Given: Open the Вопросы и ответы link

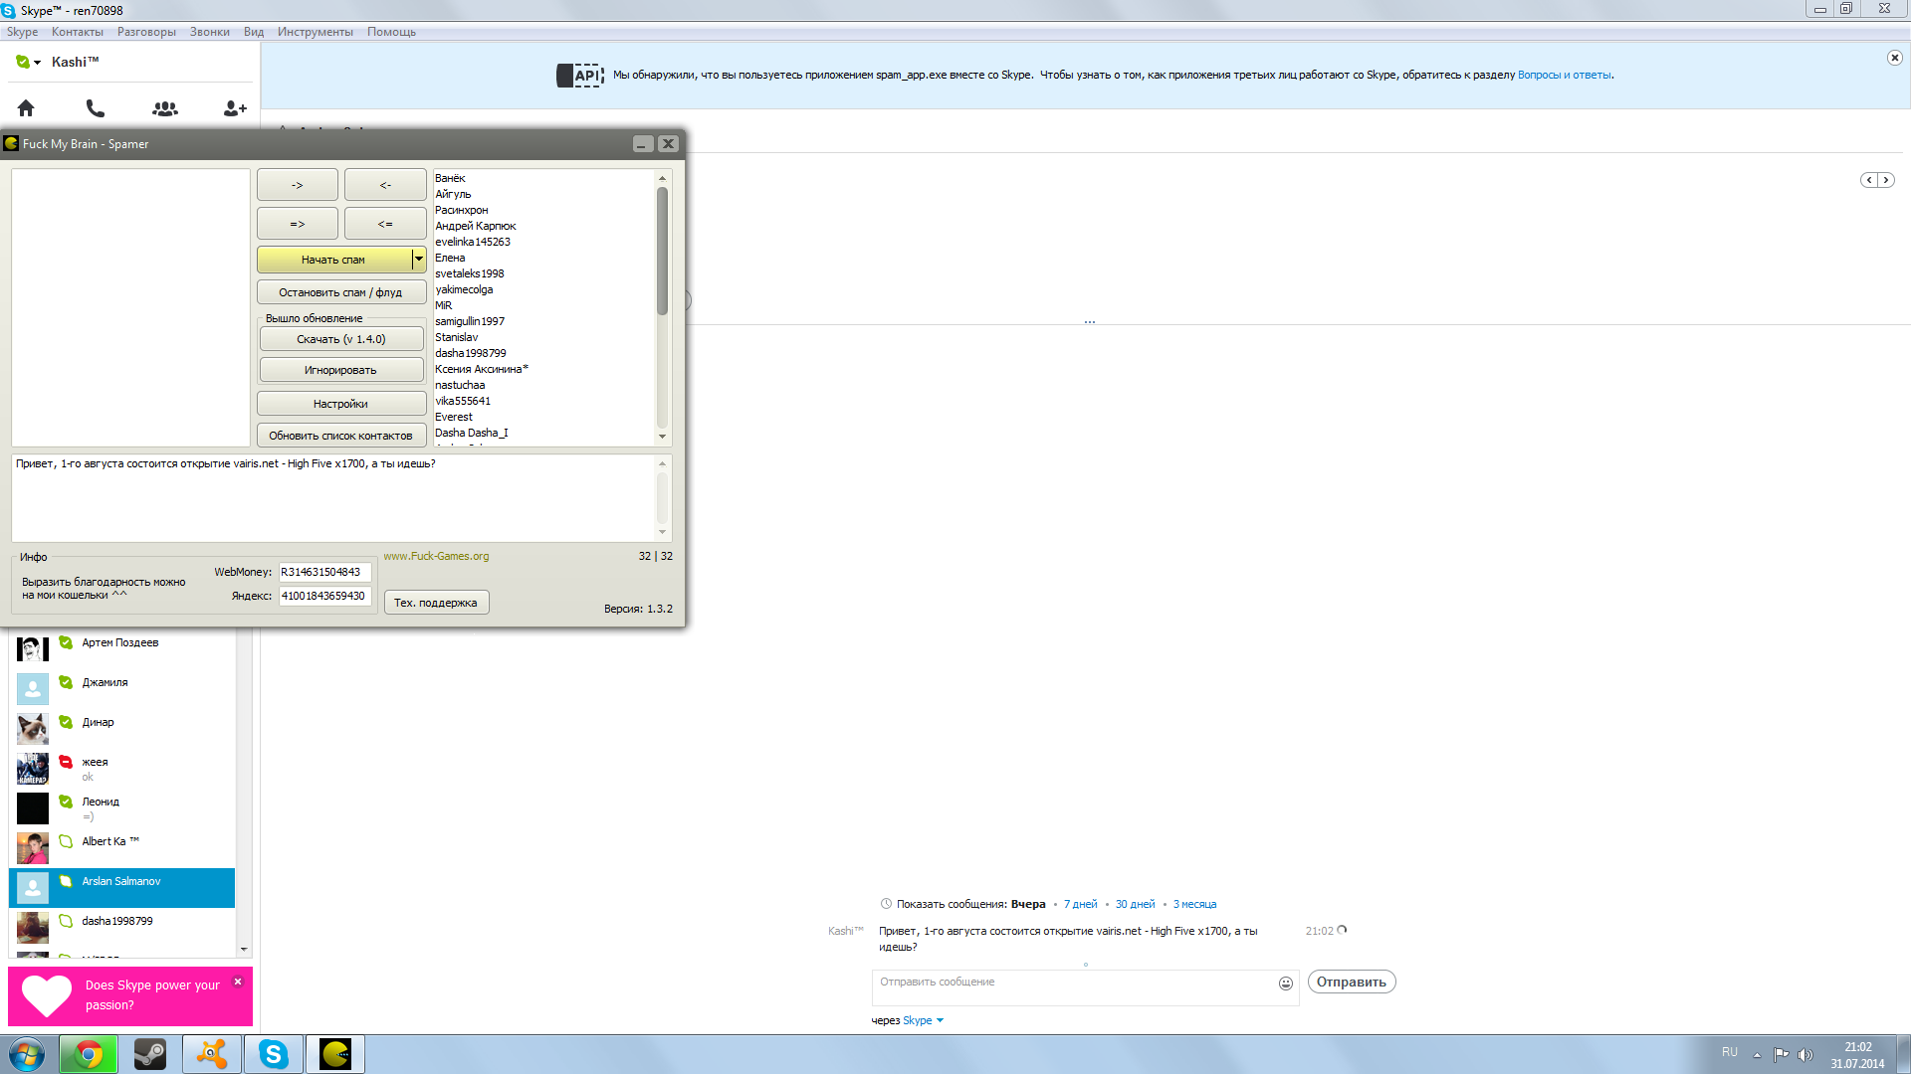Looking at the screenshot, I should (1564, 75).
